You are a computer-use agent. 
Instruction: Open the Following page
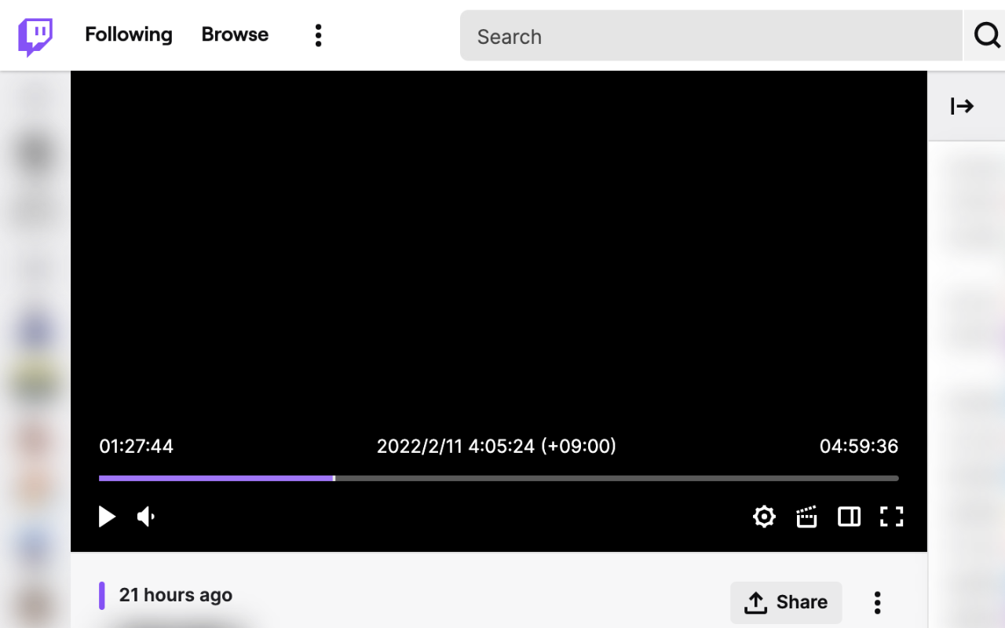pyautogui.click(x=128, y=35)
